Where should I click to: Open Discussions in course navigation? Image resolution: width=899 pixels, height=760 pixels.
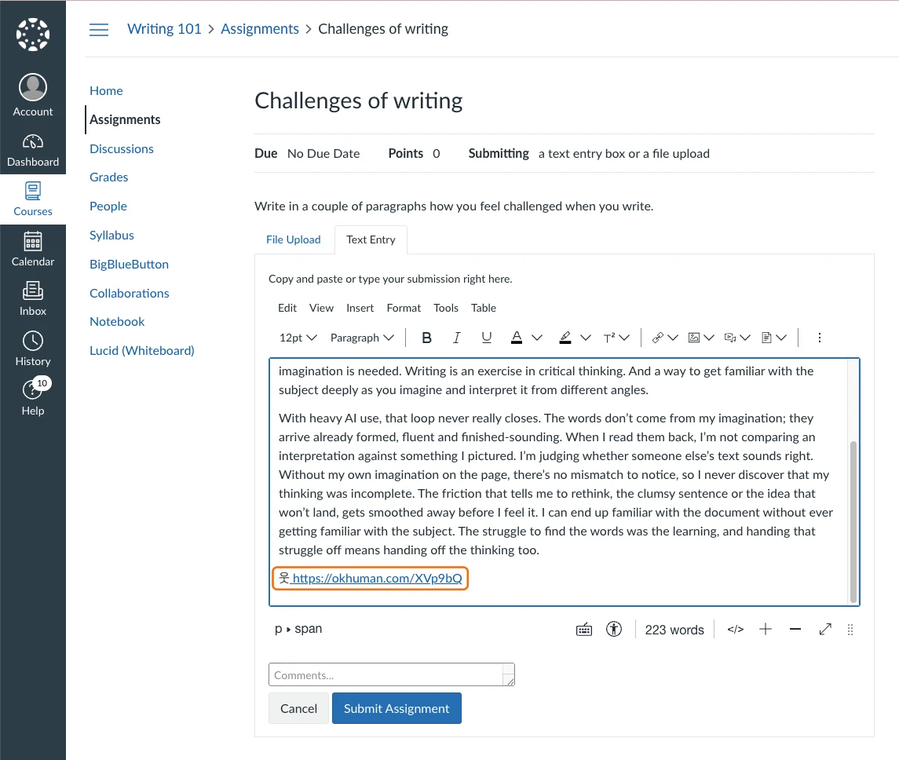tap(122, 149)
